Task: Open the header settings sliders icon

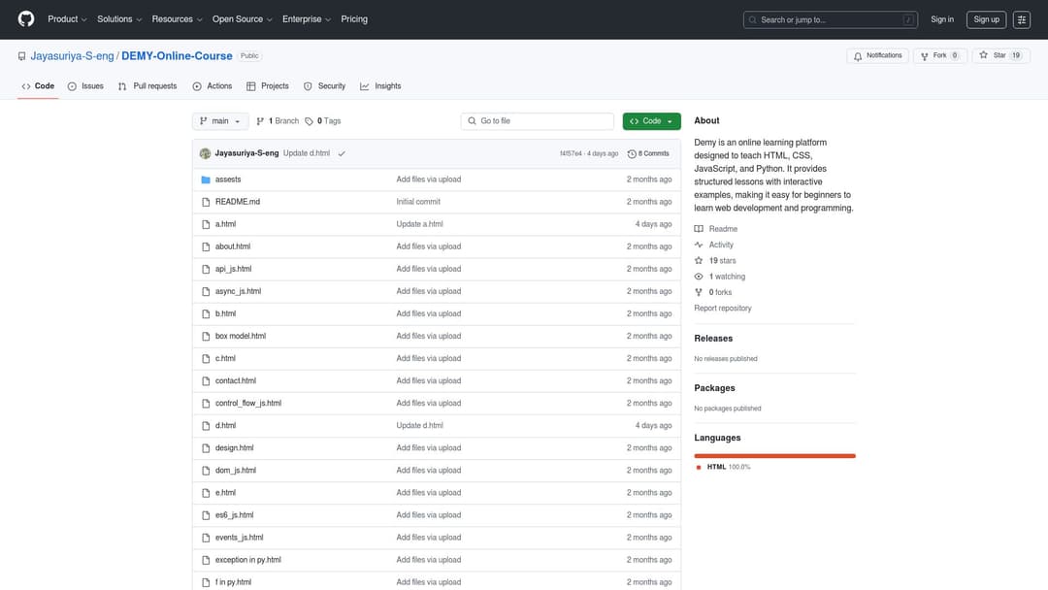Action: (1021, 20)
